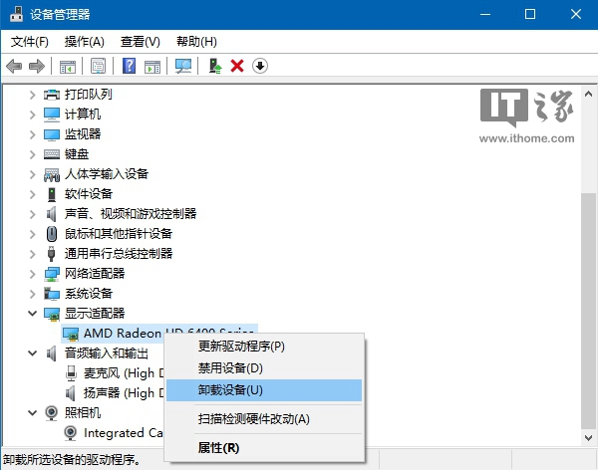
Task: Select the 显示适配器 display adapter icon
Action: pos(52,314)
